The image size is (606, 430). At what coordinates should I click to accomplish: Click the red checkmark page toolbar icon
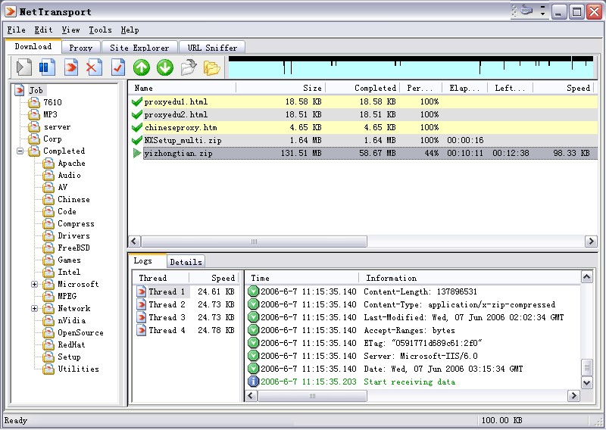point(117,68)
